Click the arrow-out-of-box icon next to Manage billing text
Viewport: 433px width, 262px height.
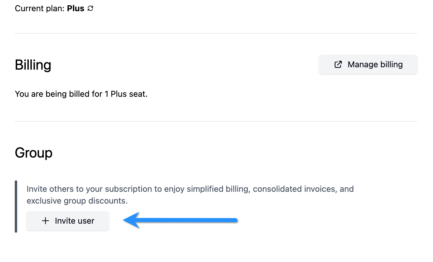338,64
